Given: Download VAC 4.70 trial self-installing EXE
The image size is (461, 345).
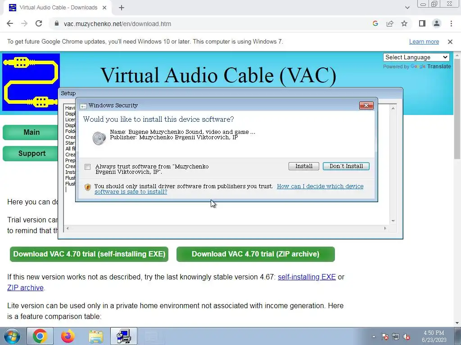Looking at the screenshot, I should tap(89, 254).
